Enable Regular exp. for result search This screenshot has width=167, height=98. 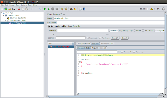click(100, 38)
